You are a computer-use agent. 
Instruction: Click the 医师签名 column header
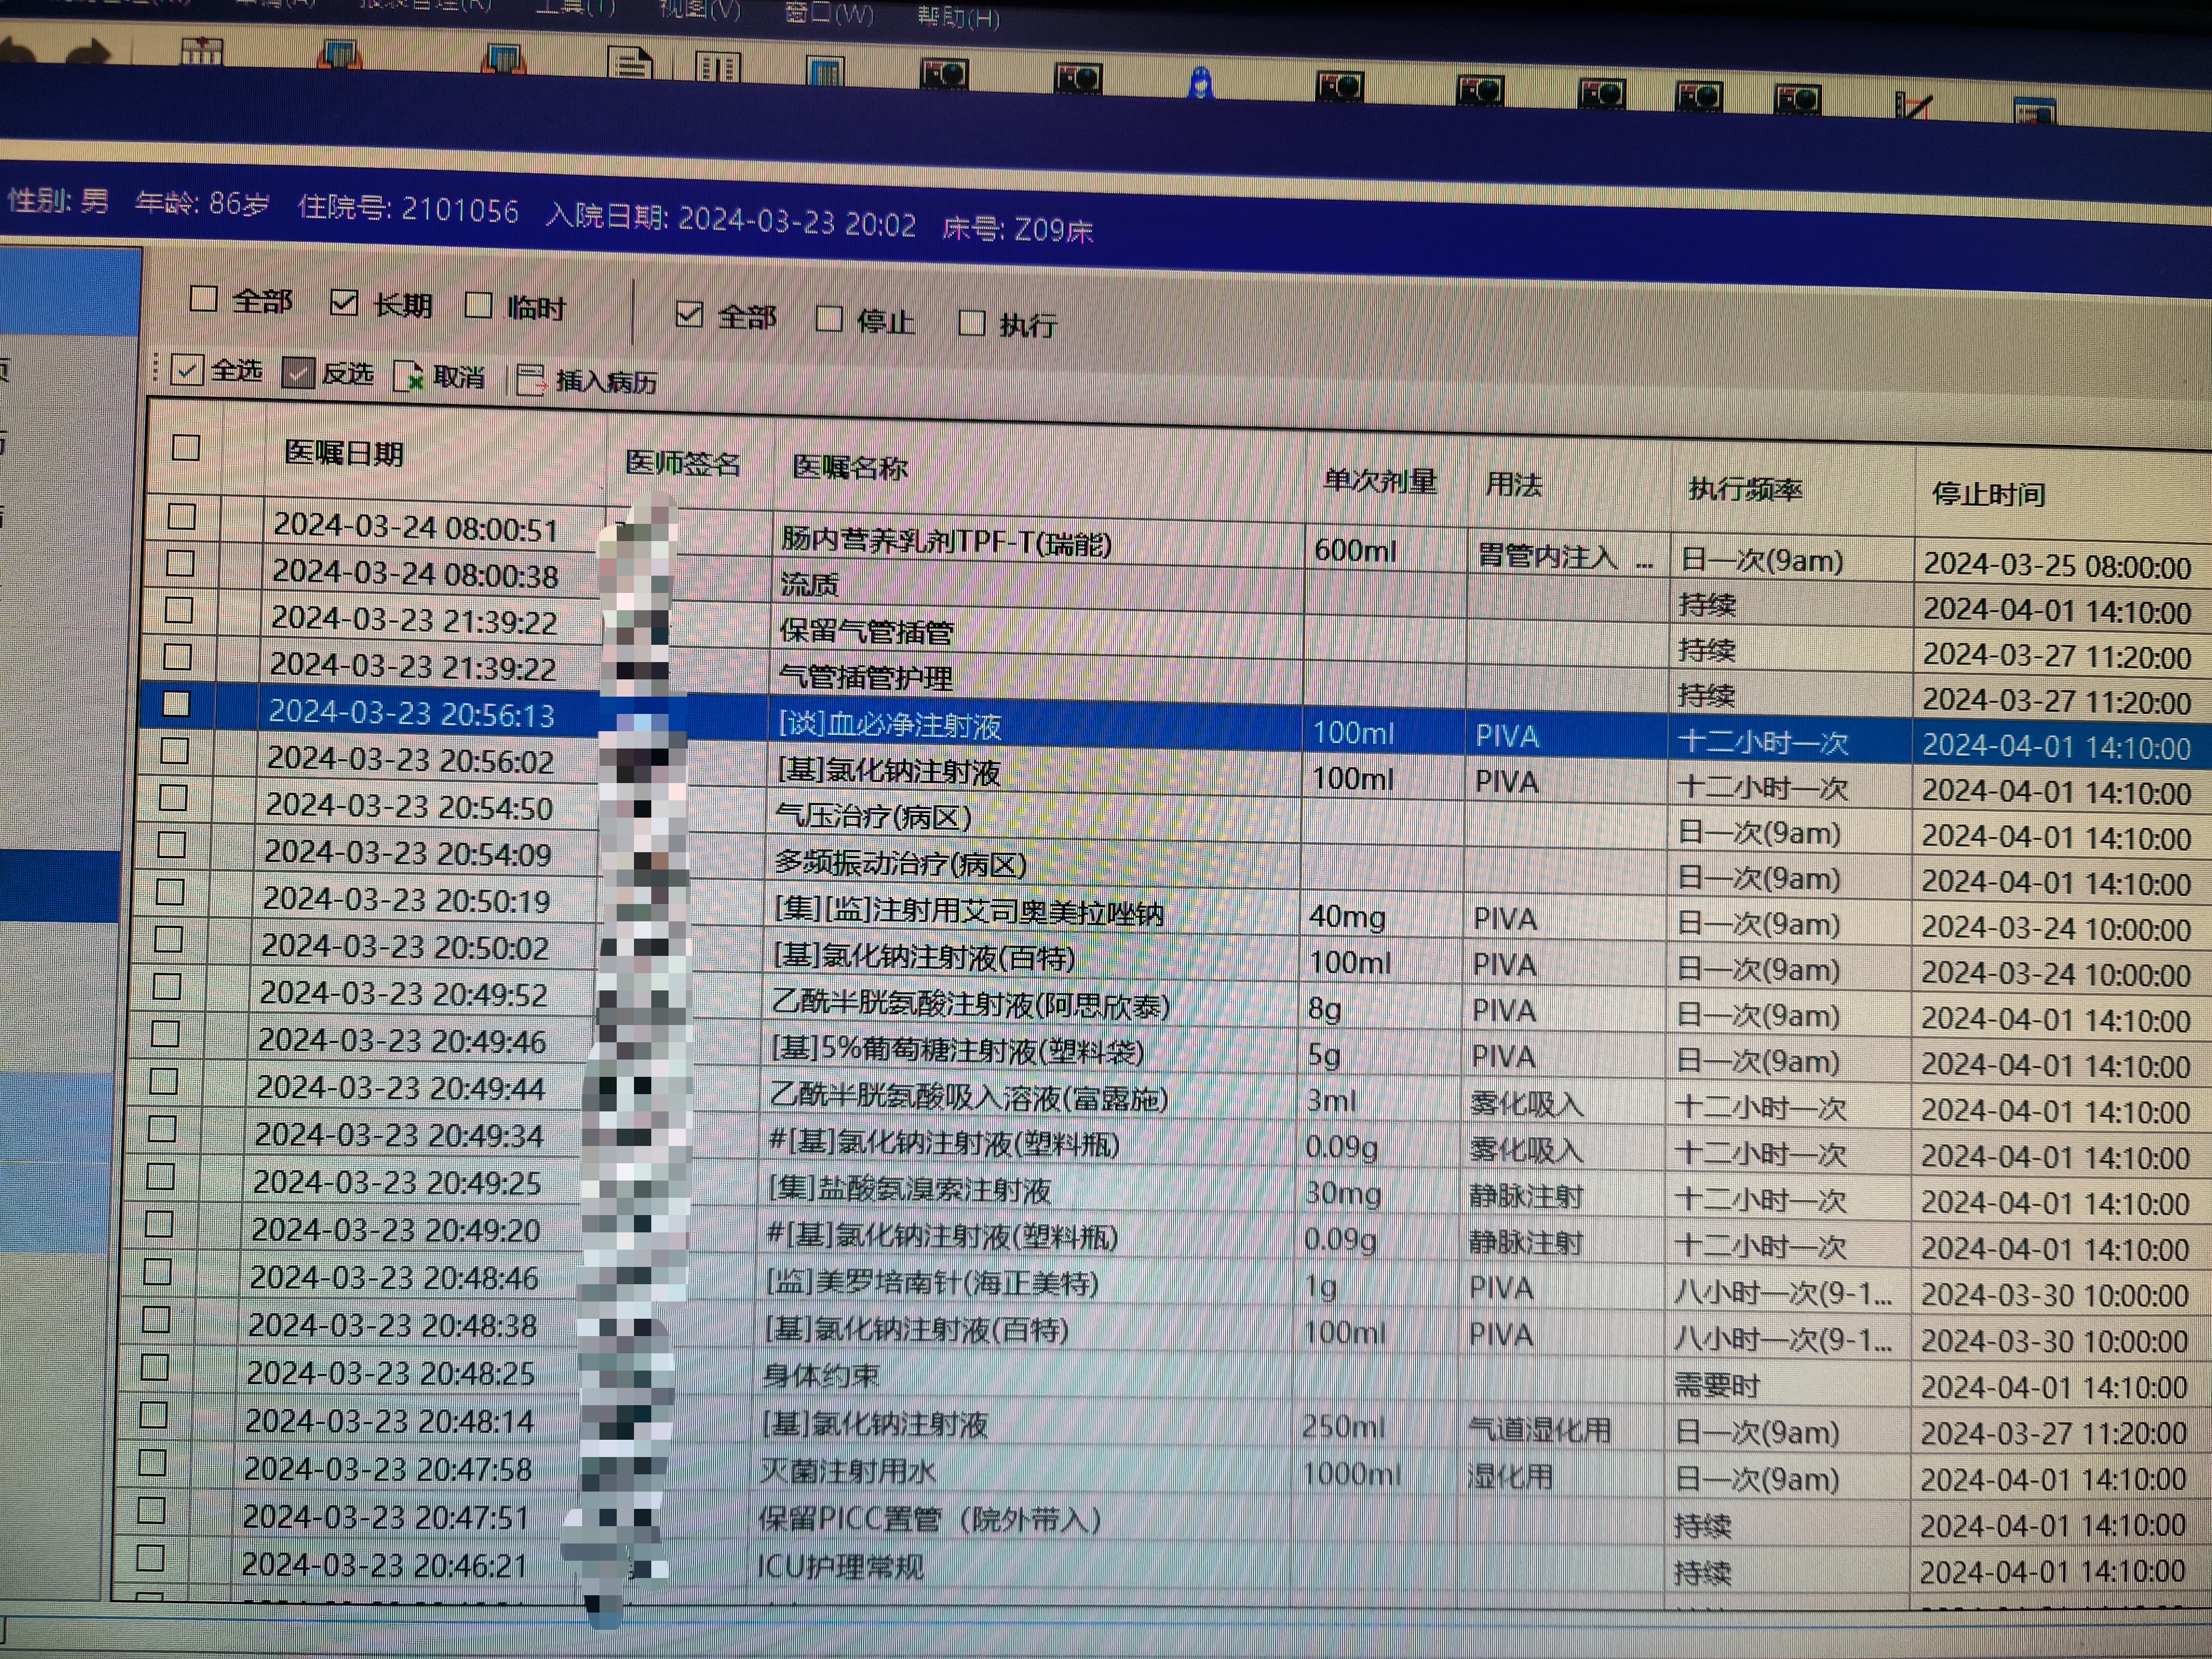pyautogui.click(x=683, y=463)
